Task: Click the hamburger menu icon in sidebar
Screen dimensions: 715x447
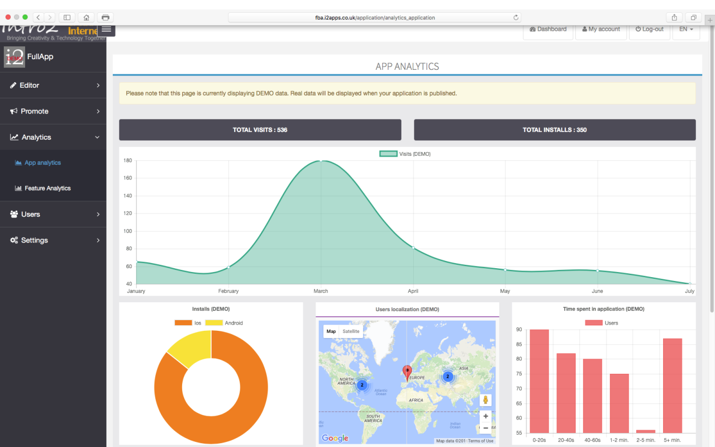Action: pos(106,30)
